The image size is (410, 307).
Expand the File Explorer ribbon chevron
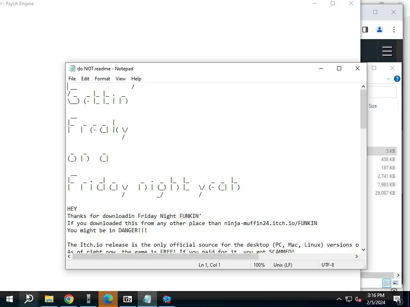[388, 79]
